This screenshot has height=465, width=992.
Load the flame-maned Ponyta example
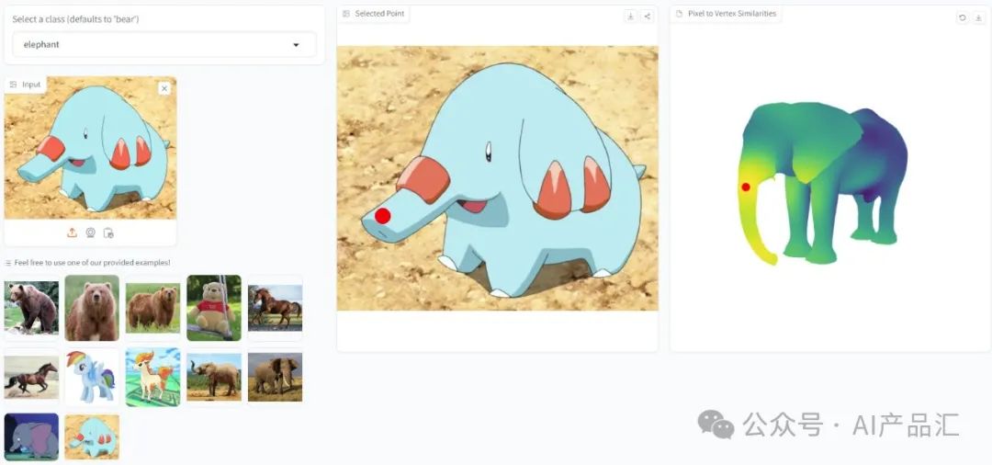(152, 378)
